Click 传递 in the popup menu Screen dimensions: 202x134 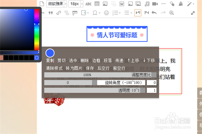coord(119,60)
